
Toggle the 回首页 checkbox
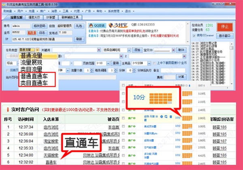pyautogui.click(x=7, y=70)
